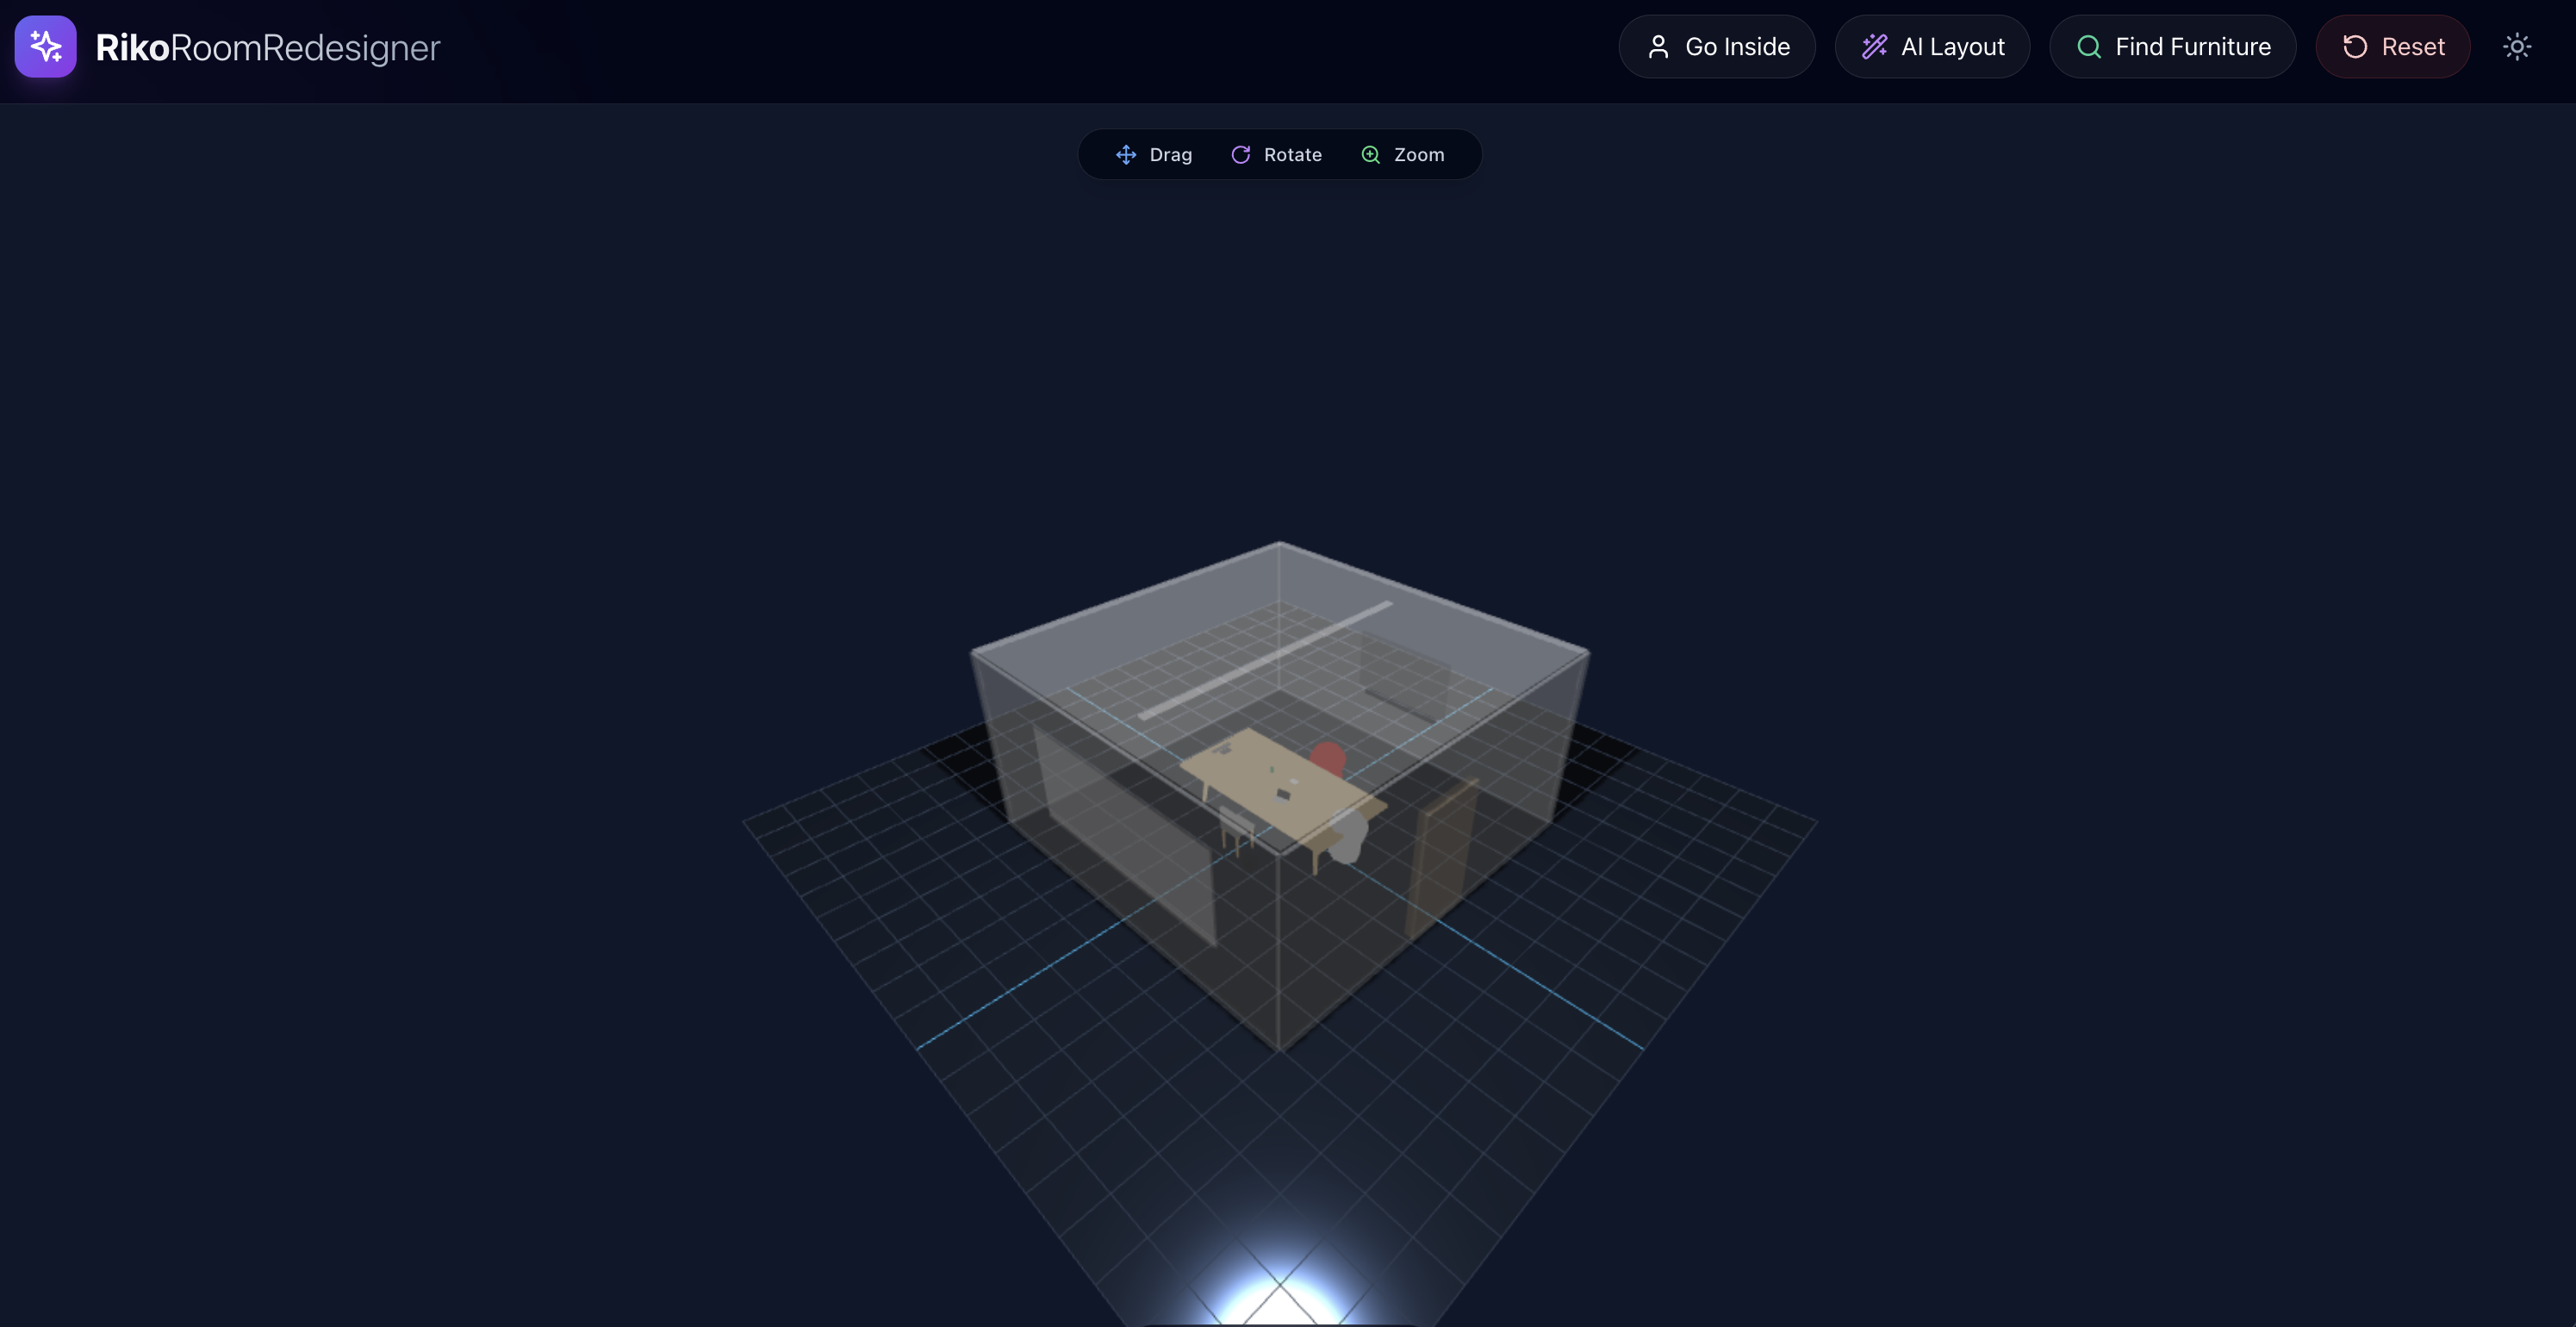The width and height of the screenshot is (2576, 1327).
Task: Click the sparkle Riko logo icon
Action: tap(45, 46)
